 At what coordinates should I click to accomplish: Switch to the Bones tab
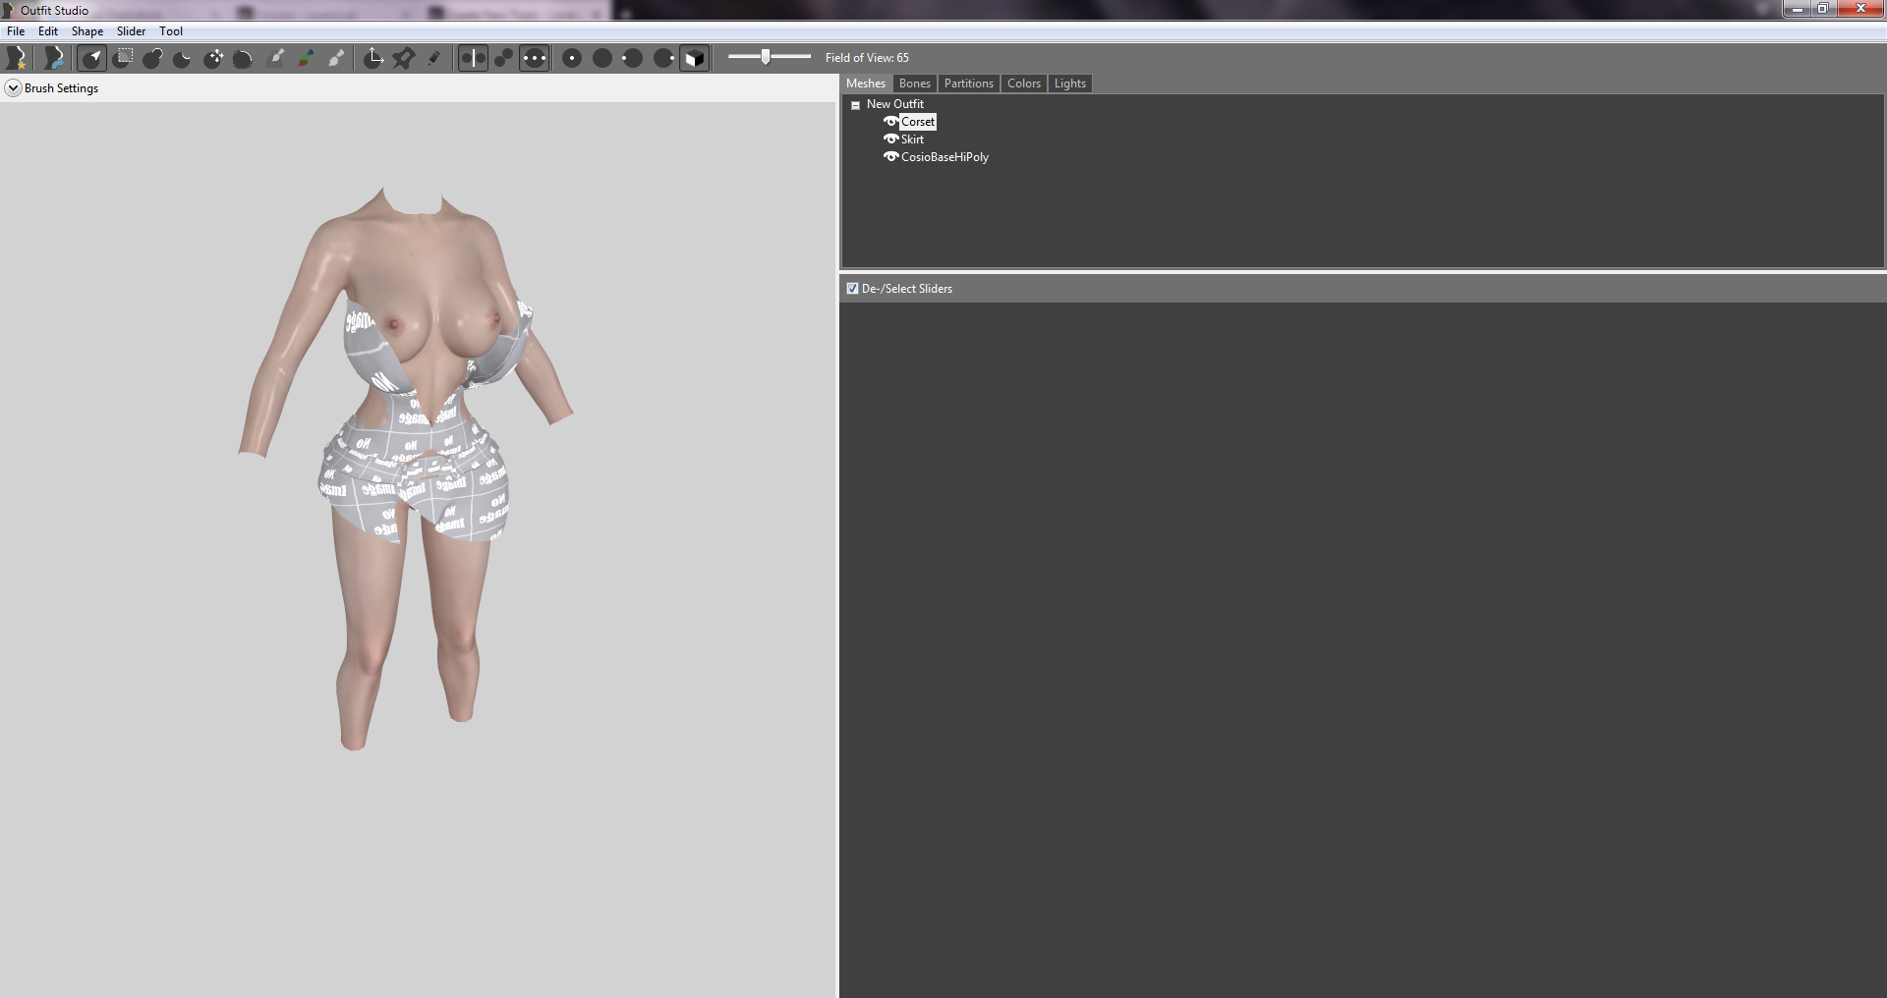coord(914,83)
